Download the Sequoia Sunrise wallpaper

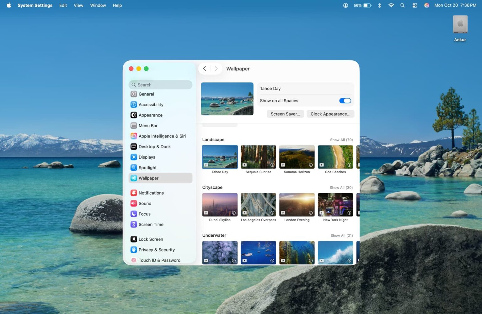click(x=272, y=165)
